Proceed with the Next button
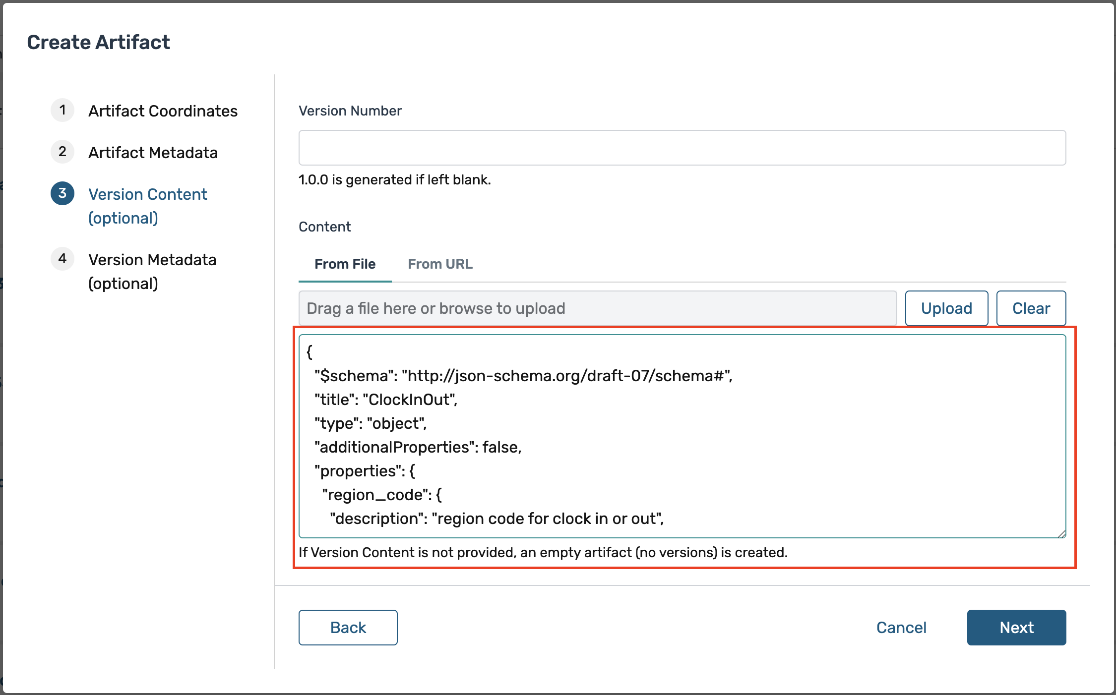Image resolution: width=1116 pixels, height=695 pixels. (1016, 628)
